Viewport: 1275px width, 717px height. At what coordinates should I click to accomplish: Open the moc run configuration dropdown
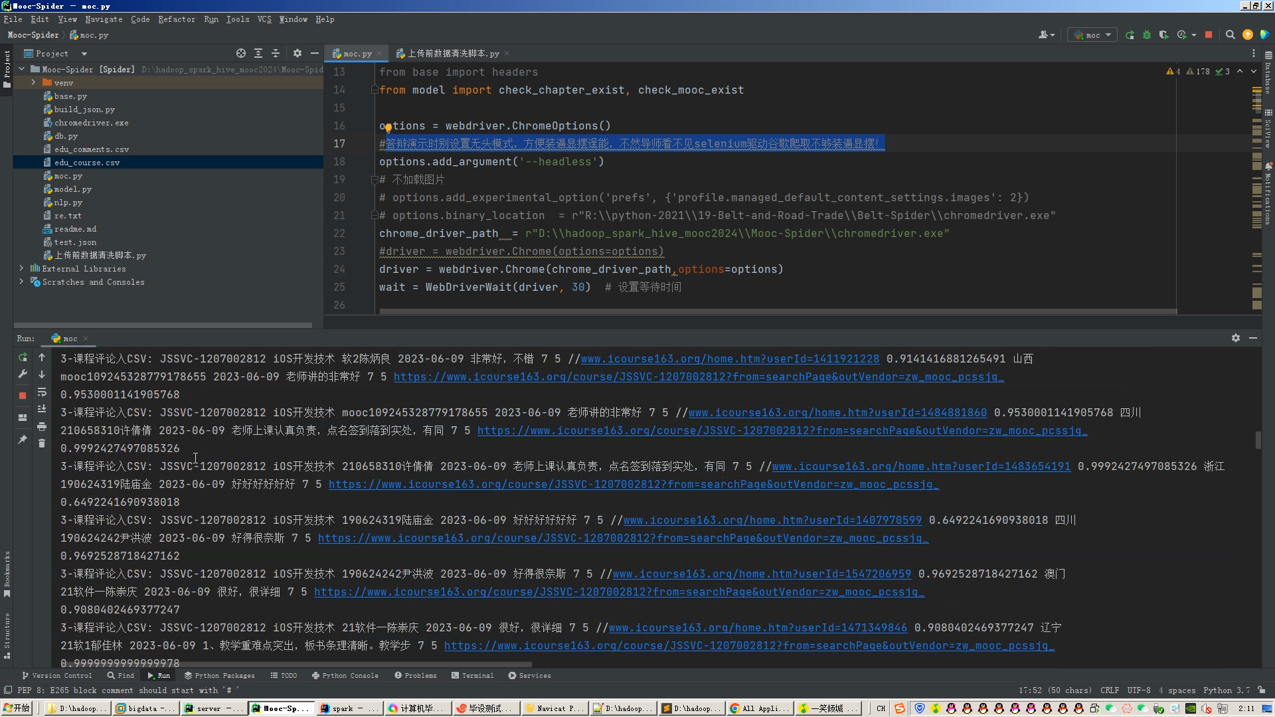coord(1092,35)
